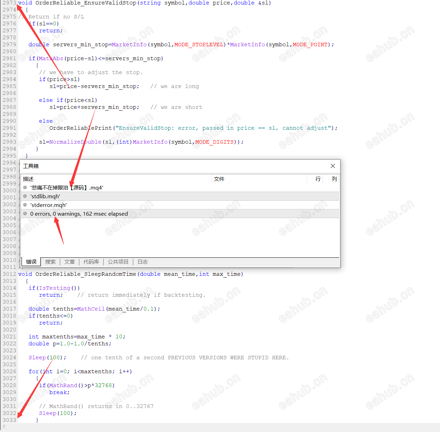Viewport: 440px width, 432px height.
Task: Click the 'return immediately if backtesting' comment
Action: tap(142, 295)
